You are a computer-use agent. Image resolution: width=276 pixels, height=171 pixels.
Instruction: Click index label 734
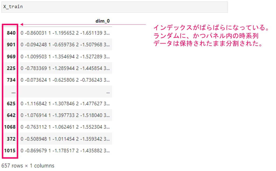(x=12, y=80)
